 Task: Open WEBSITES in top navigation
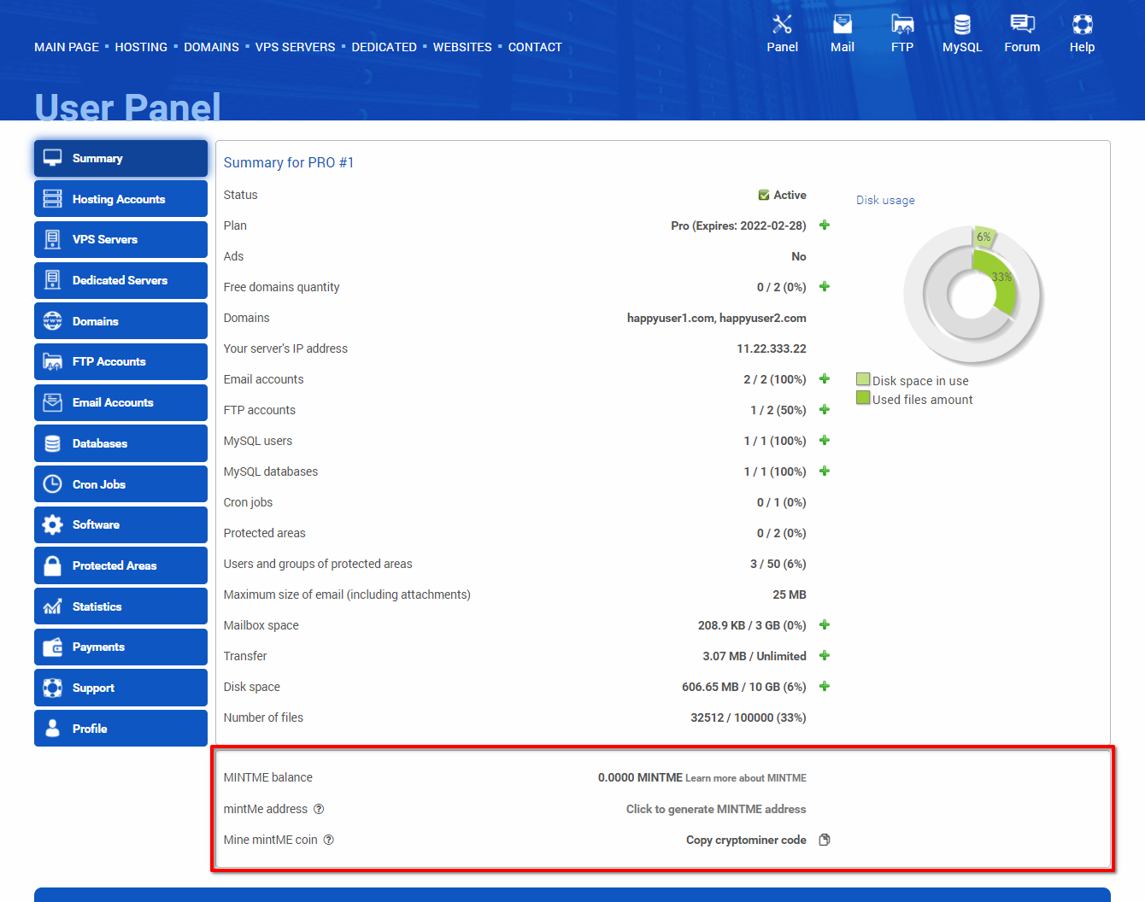pyautogui.click(x=462, y=47)
